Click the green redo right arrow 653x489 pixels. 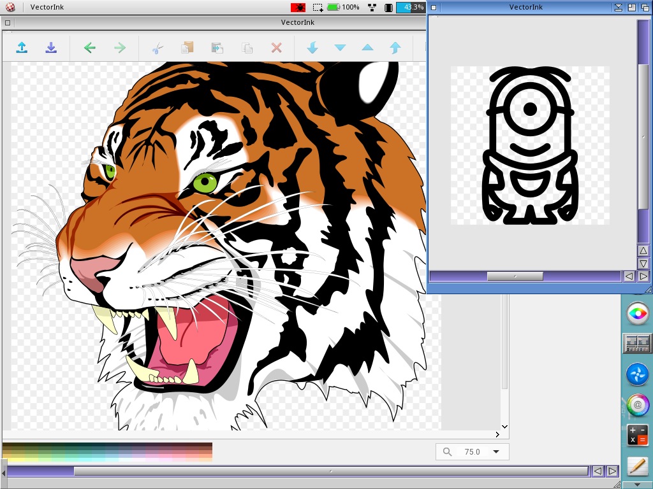(119, 48)
